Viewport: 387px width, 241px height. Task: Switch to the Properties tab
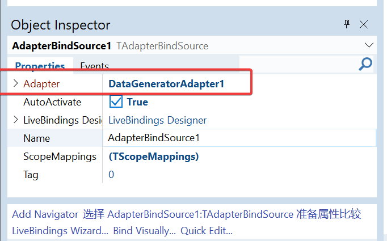point(40,66)
